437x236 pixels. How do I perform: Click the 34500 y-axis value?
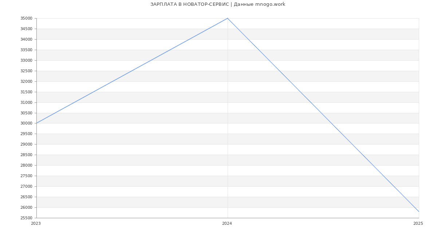(26, 29)
